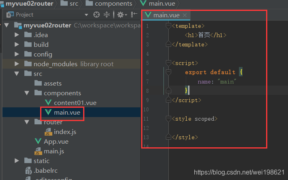Select content01.vue in the tree
This screenshot has width=288, height=180.
(x=75, y=103)
